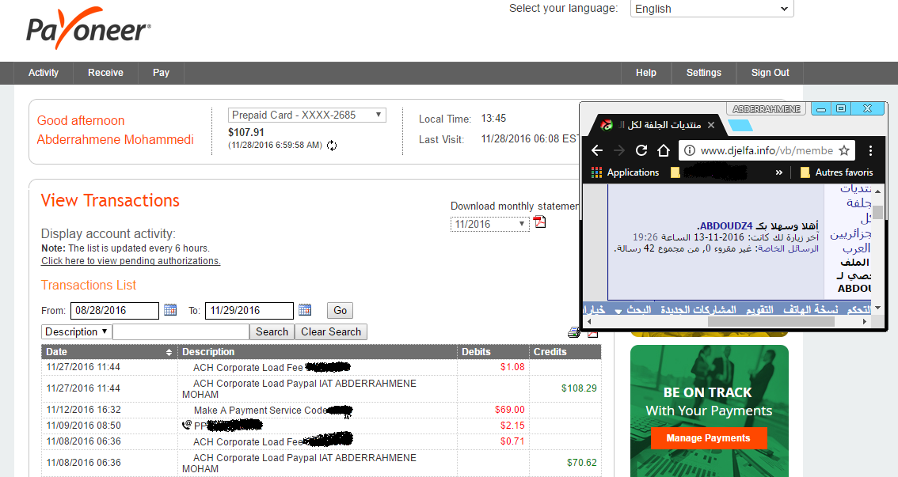Open new tab in djelfa browser window
This screenshot has height=477, width=898.
(x=742, y=125)
